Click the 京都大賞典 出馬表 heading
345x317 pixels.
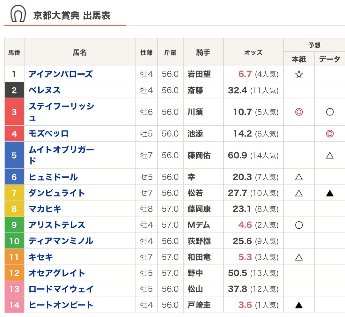72,16
